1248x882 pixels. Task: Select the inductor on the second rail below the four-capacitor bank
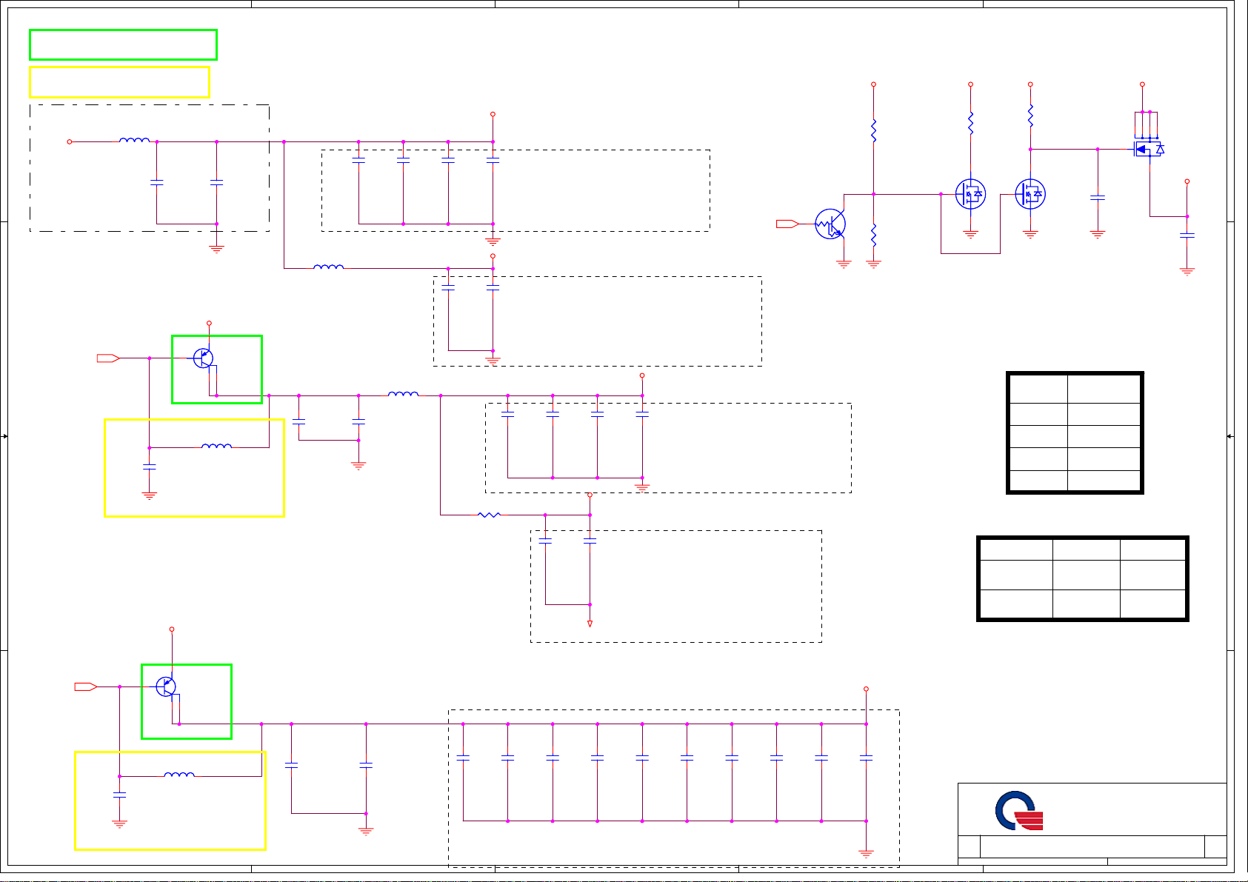pyautogui.click(x=329, y=267)
